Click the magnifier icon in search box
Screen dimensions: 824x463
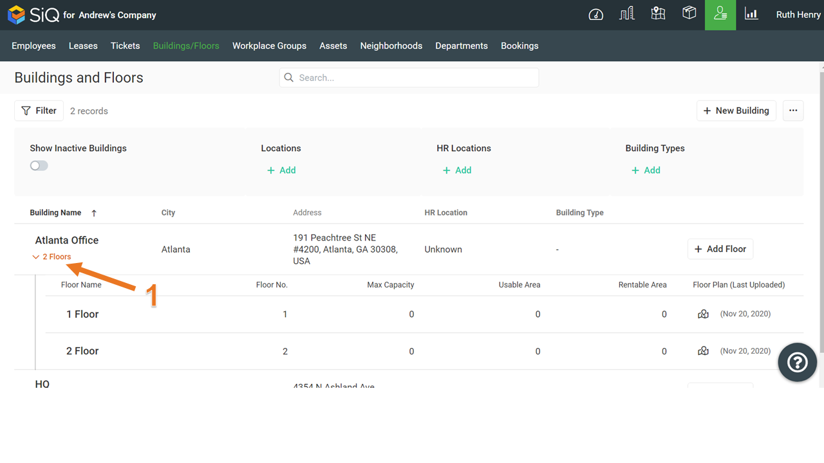pyautogui.click(x=289, y=78)
